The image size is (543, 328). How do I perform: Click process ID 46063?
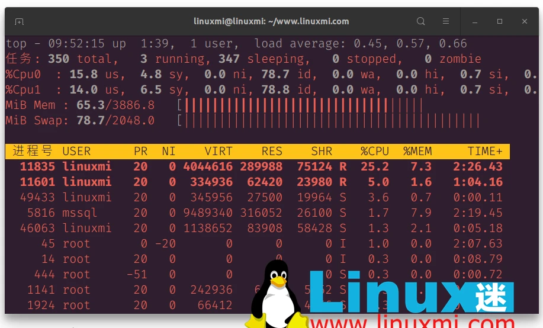point(37,229)
